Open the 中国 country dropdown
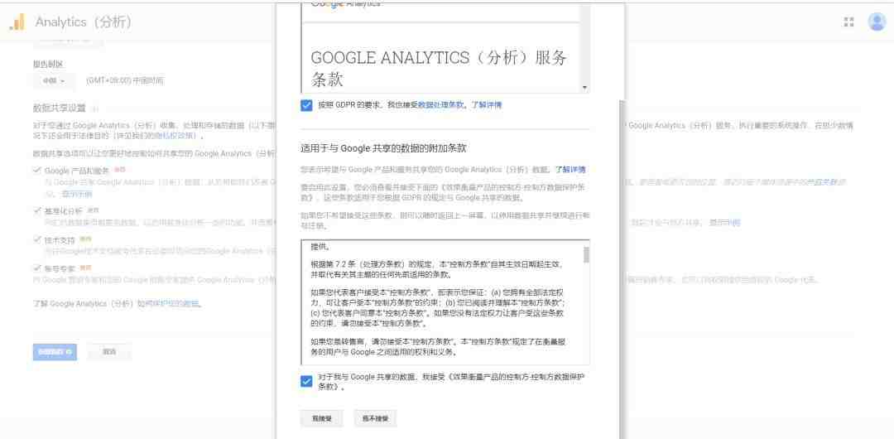894x439 pixels. click(54, 81)
